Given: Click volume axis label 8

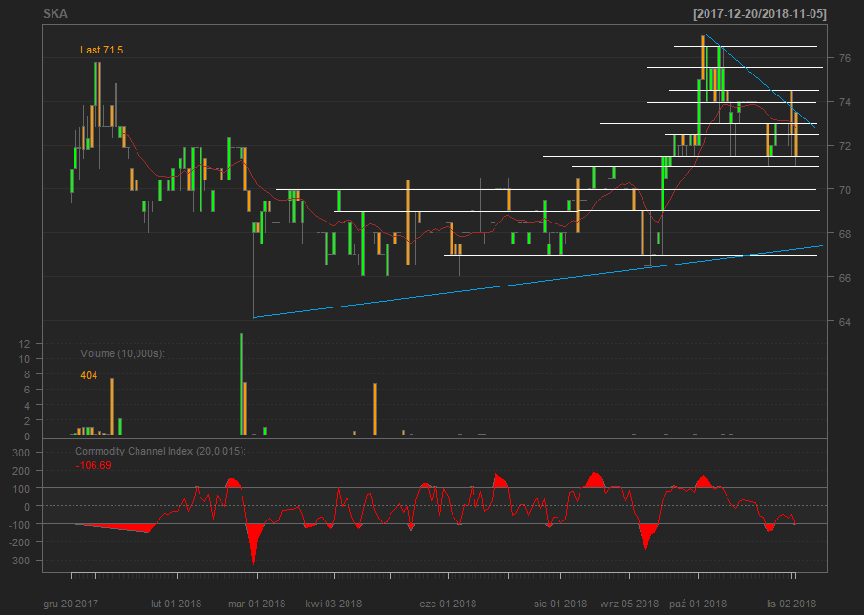Looking at the screenshot, I should (x=26, y=374).
